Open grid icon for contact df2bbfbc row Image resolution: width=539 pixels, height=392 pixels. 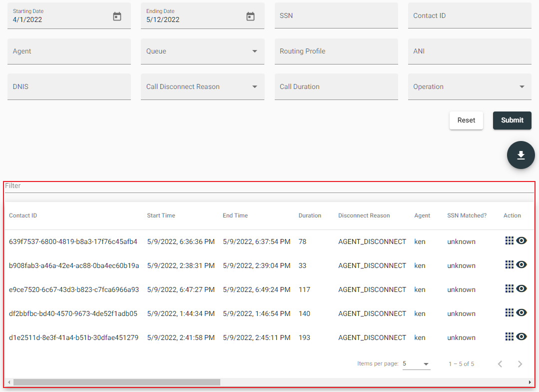[x=509, y=312]
